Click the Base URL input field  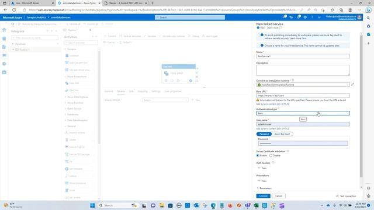tap(303, 96)
